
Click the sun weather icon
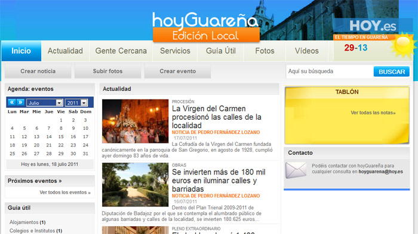point(403,45)
